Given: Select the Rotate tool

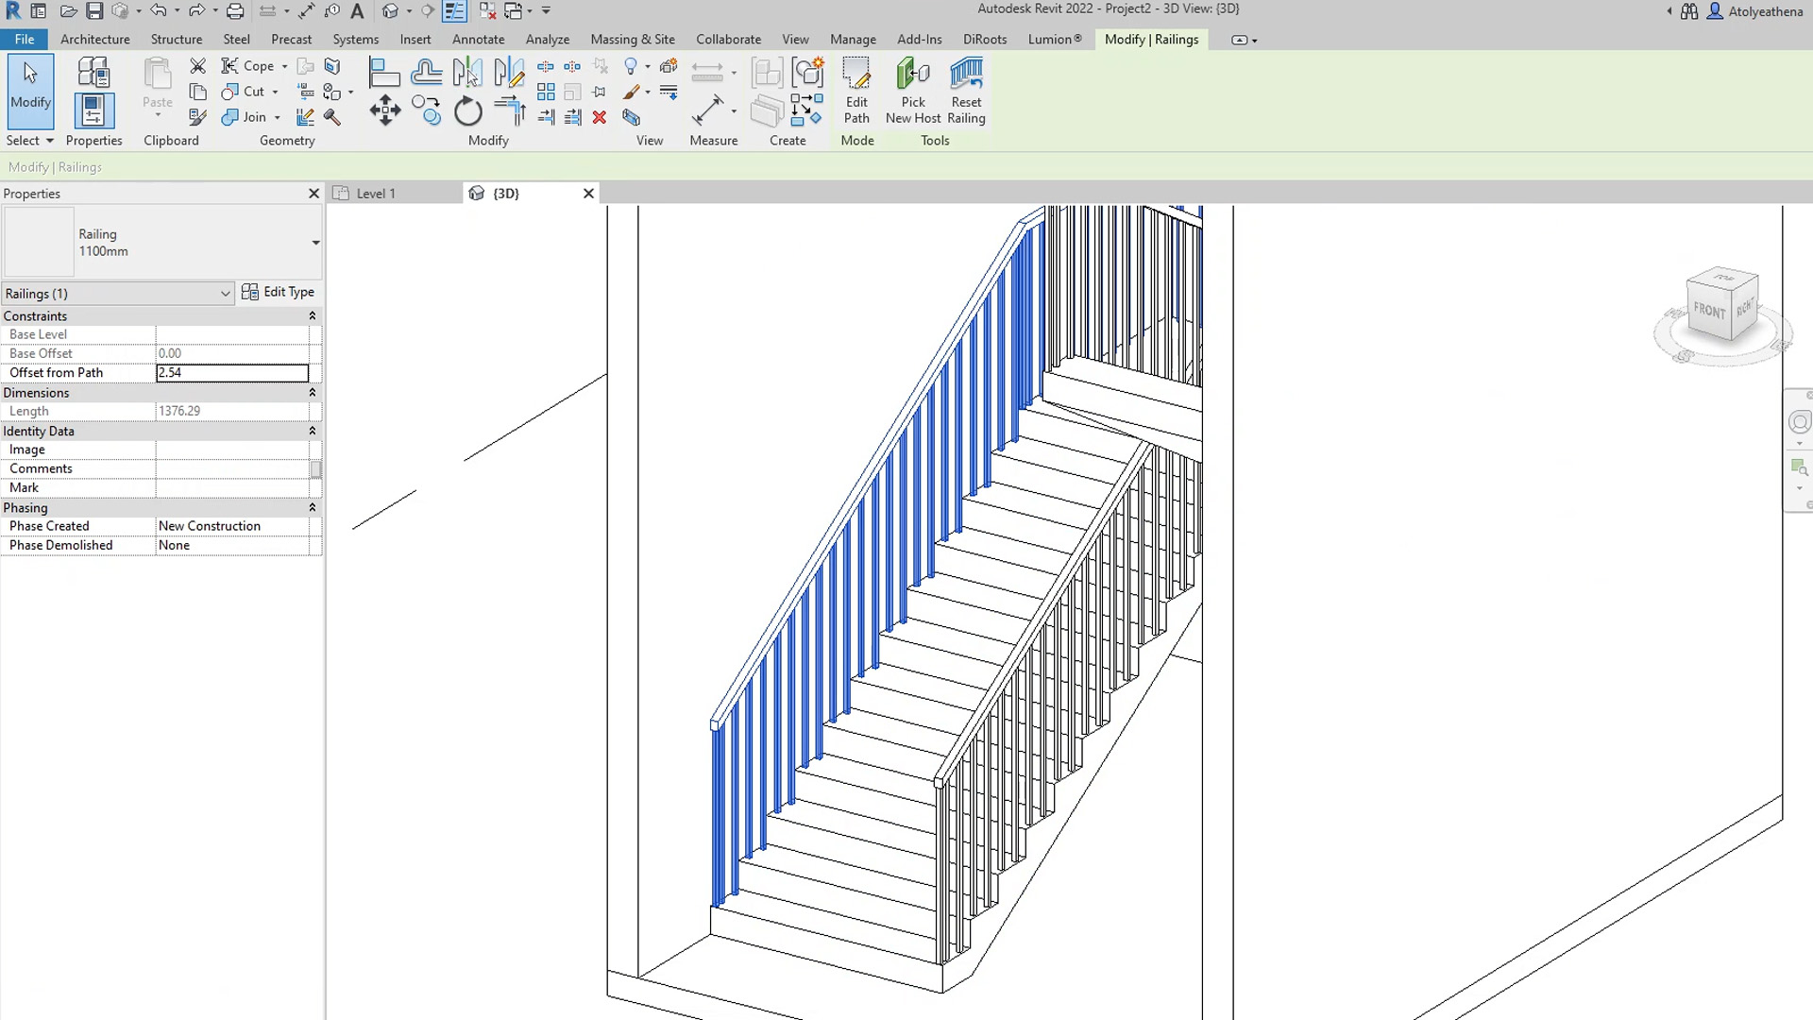Looking at the screenshot, I should (x=467, y=111).
